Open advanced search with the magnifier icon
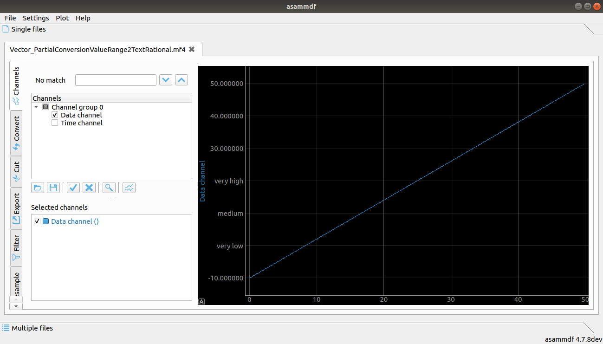 [109, 188]
